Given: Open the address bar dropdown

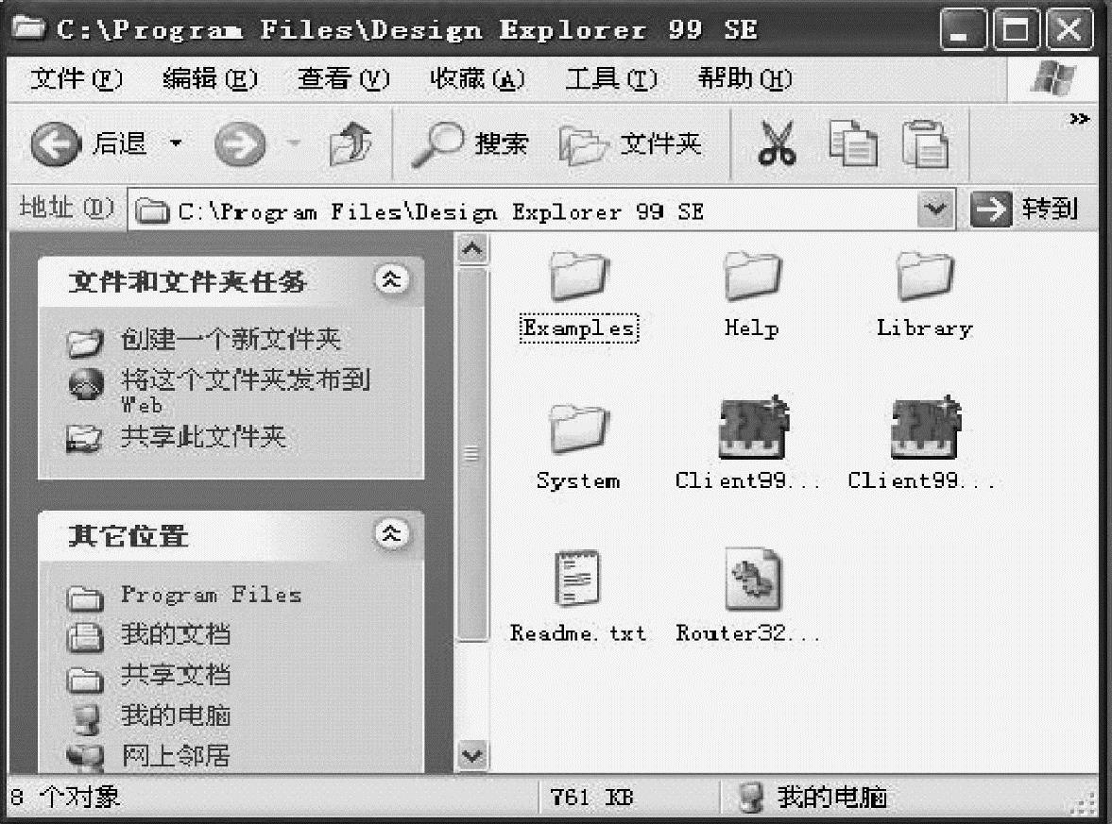Looking at the screenshot, I should pyautogui.click(x=935, y=209).
